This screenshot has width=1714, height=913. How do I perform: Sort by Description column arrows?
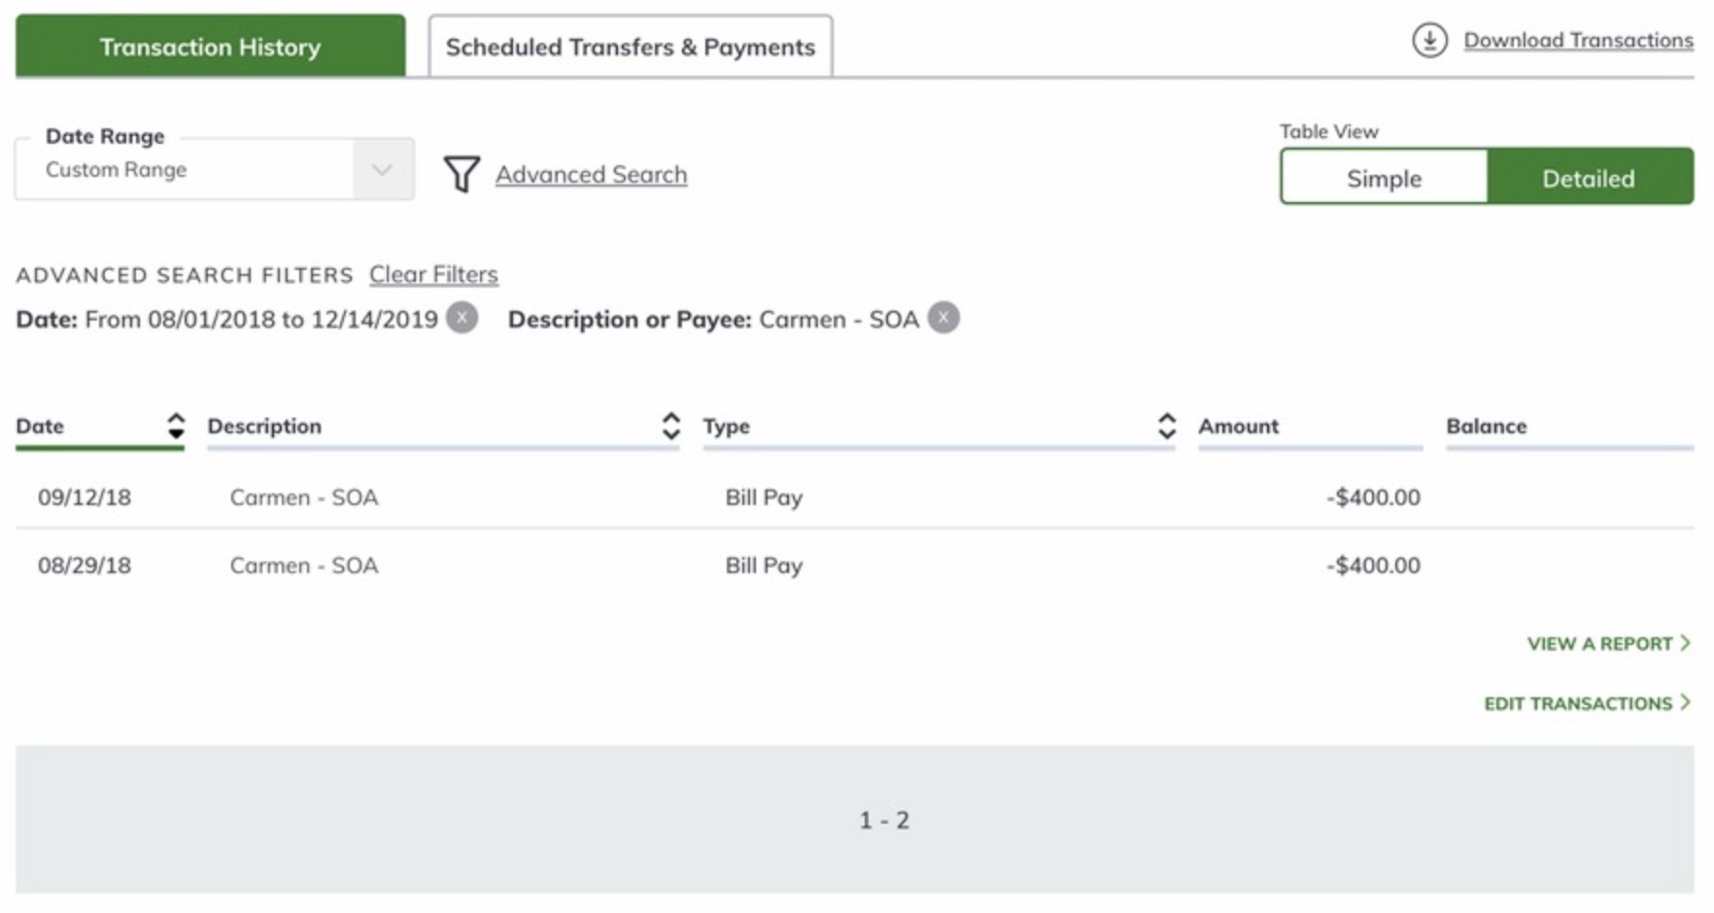[670, 426]
